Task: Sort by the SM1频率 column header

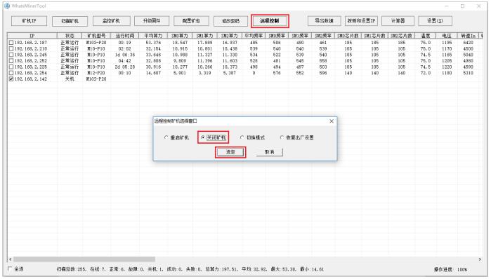Action: (x=300, y=36)
